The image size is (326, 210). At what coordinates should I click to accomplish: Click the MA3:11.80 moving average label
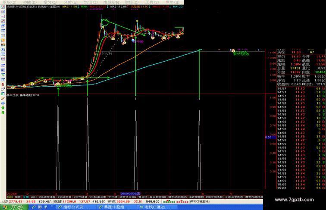70,6
